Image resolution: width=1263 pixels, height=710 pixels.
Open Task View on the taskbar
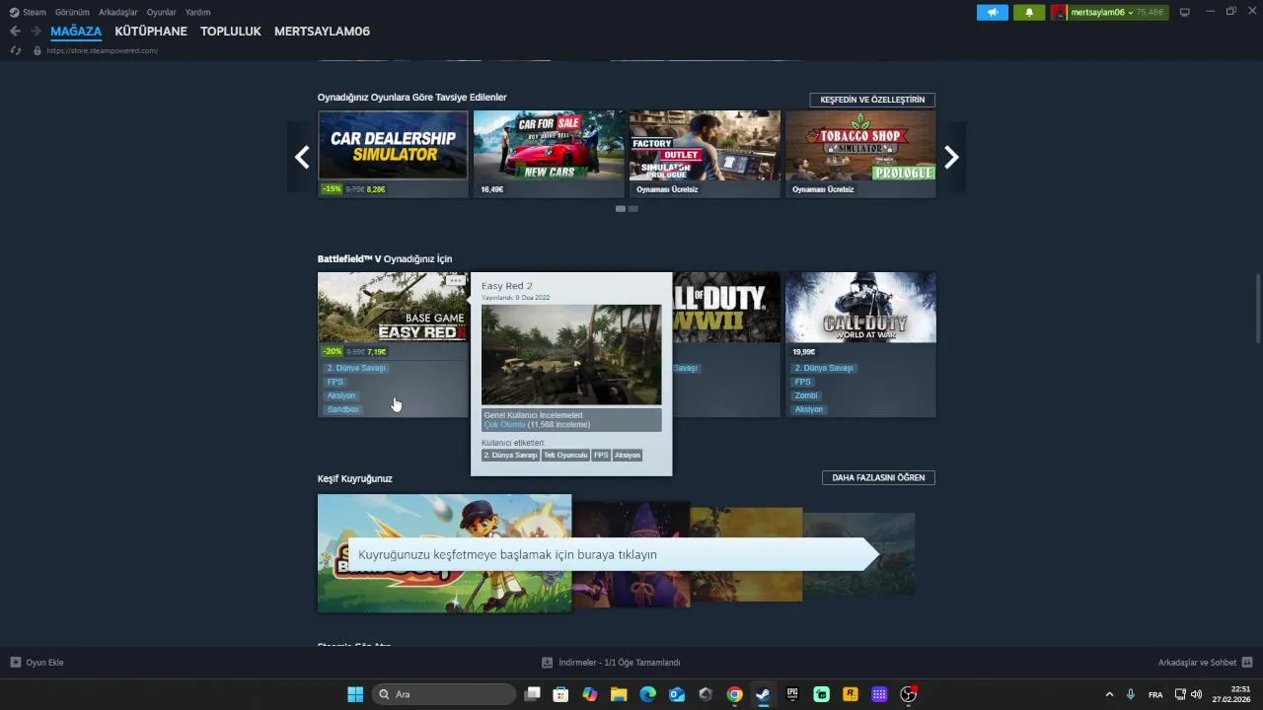(x=532, y=694)
